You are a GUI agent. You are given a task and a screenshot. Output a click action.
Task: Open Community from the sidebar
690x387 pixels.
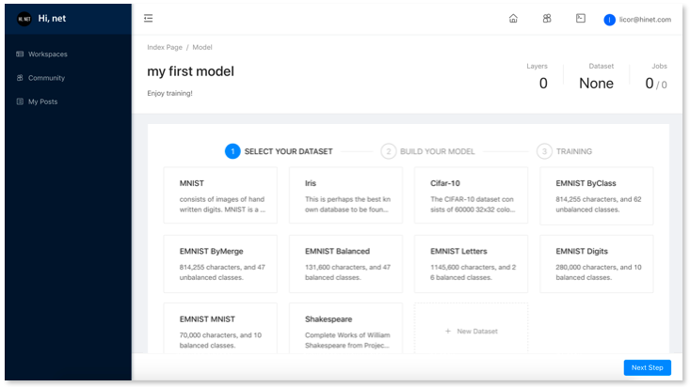coord(46,78)
